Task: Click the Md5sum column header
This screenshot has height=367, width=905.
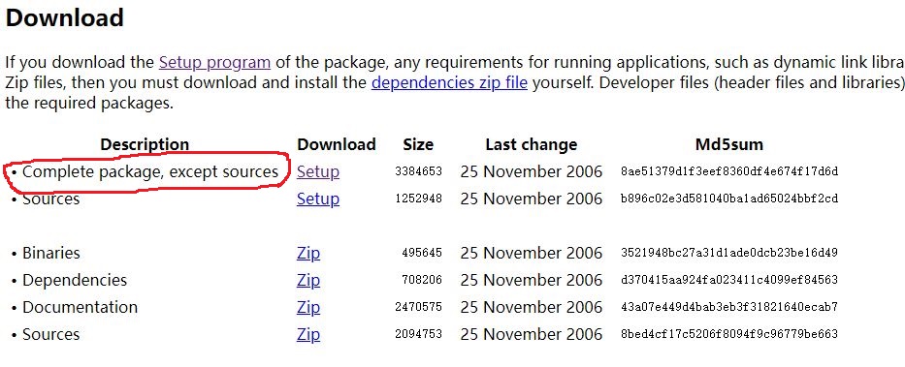Action: coord(729,144)
